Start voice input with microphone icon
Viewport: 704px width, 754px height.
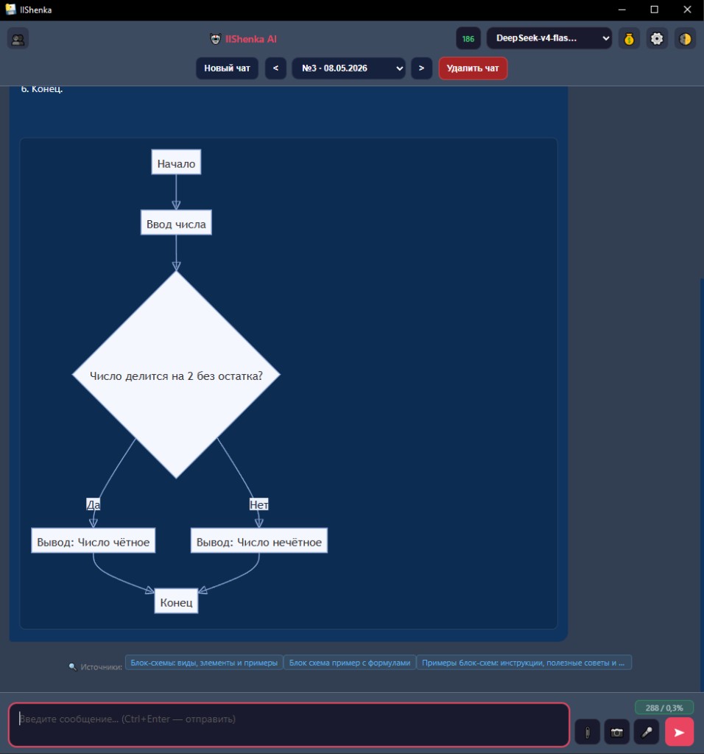coord(647,733)
